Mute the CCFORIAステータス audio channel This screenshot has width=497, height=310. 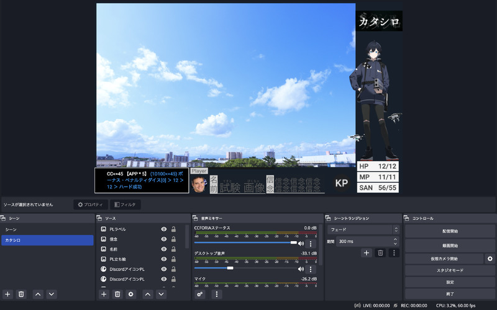[301, 244]
